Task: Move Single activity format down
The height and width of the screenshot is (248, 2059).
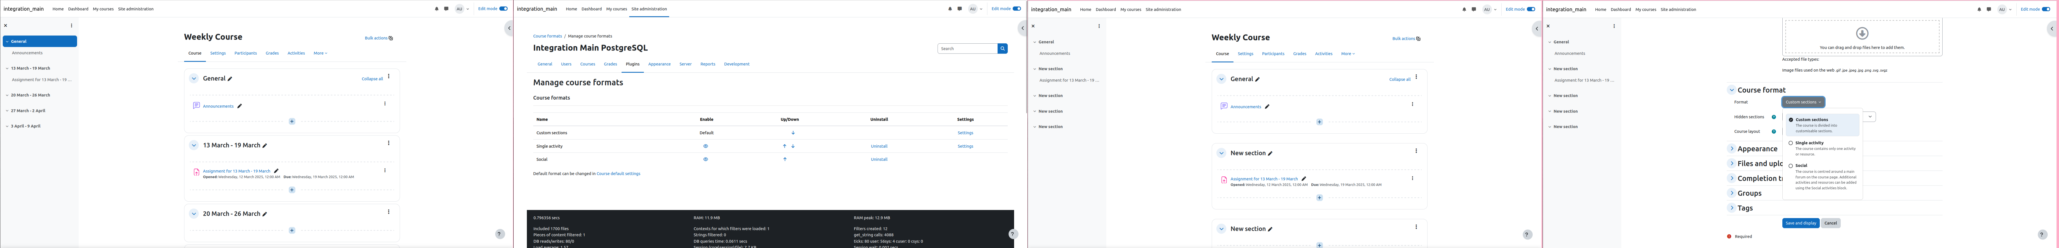Action: tap(793, 147)
